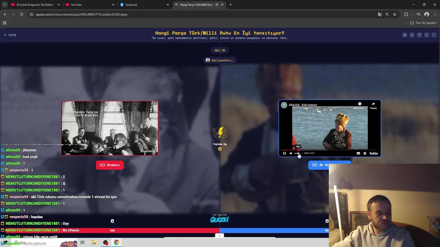Open the media controls music-note icon
The height and width of the screenshot is (247, 440).
coord(418,14)
